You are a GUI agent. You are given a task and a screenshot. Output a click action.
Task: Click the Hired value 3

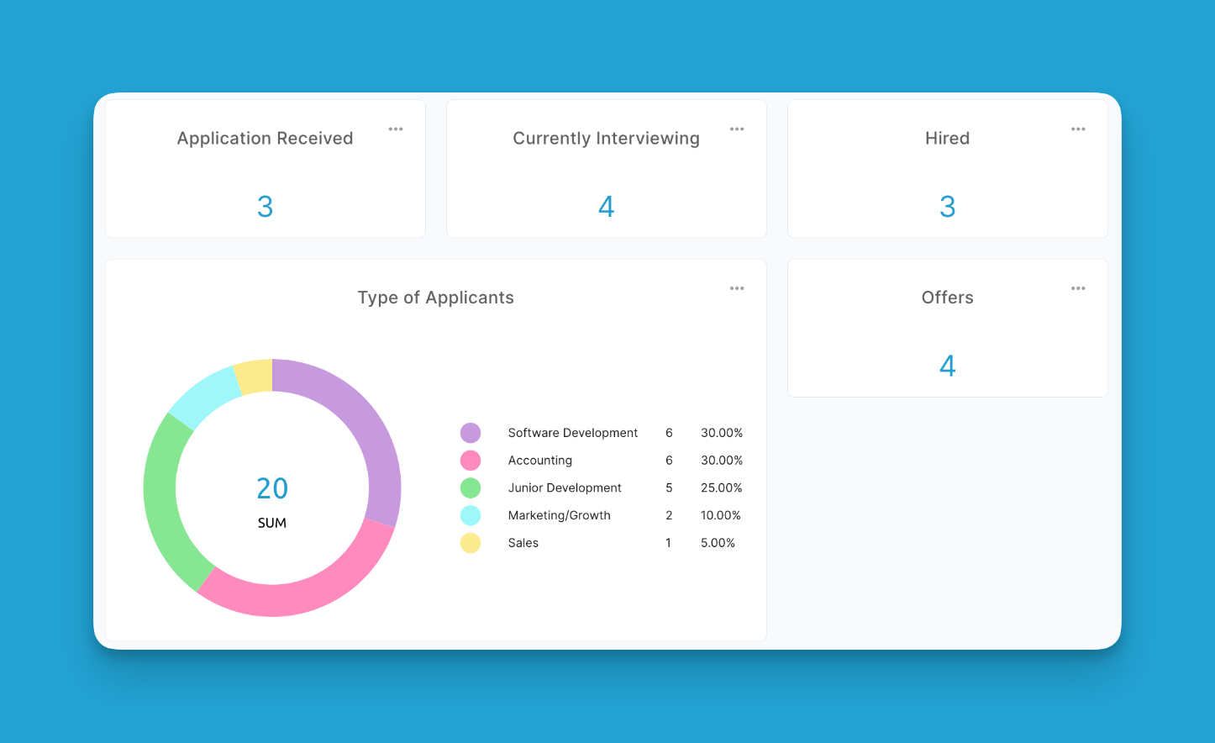[947, 207]
